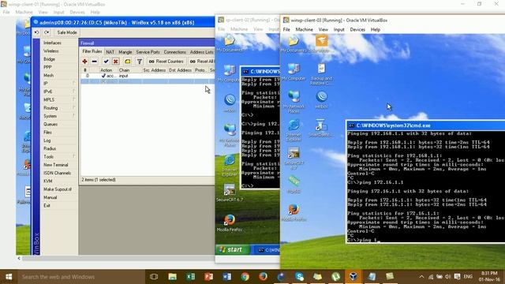Toggle the Safe Mode button in WinBox
505x284 pixels.
point(67,32)
